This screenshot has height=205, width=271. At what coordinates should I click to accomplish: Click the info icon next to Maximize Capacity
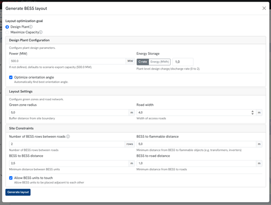click(x=41, y=32)
